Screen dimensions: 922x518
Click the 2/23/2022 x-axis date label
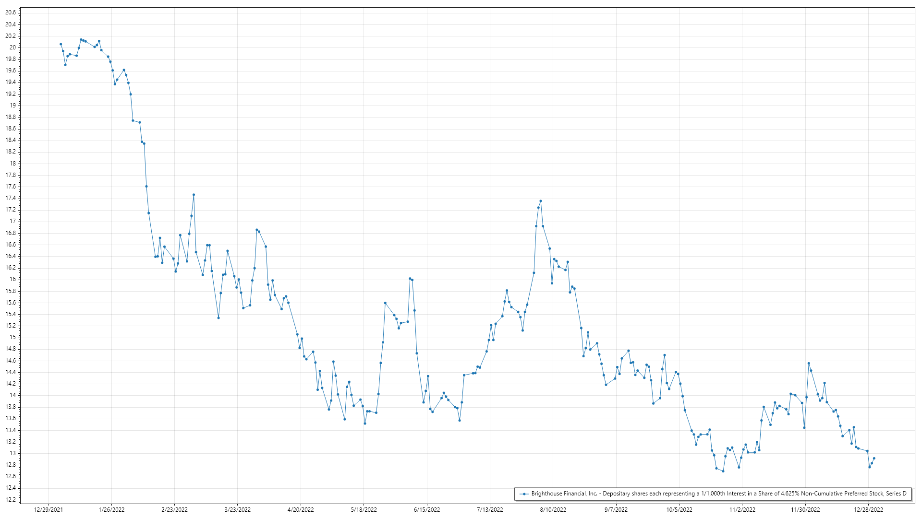point(174,509)
